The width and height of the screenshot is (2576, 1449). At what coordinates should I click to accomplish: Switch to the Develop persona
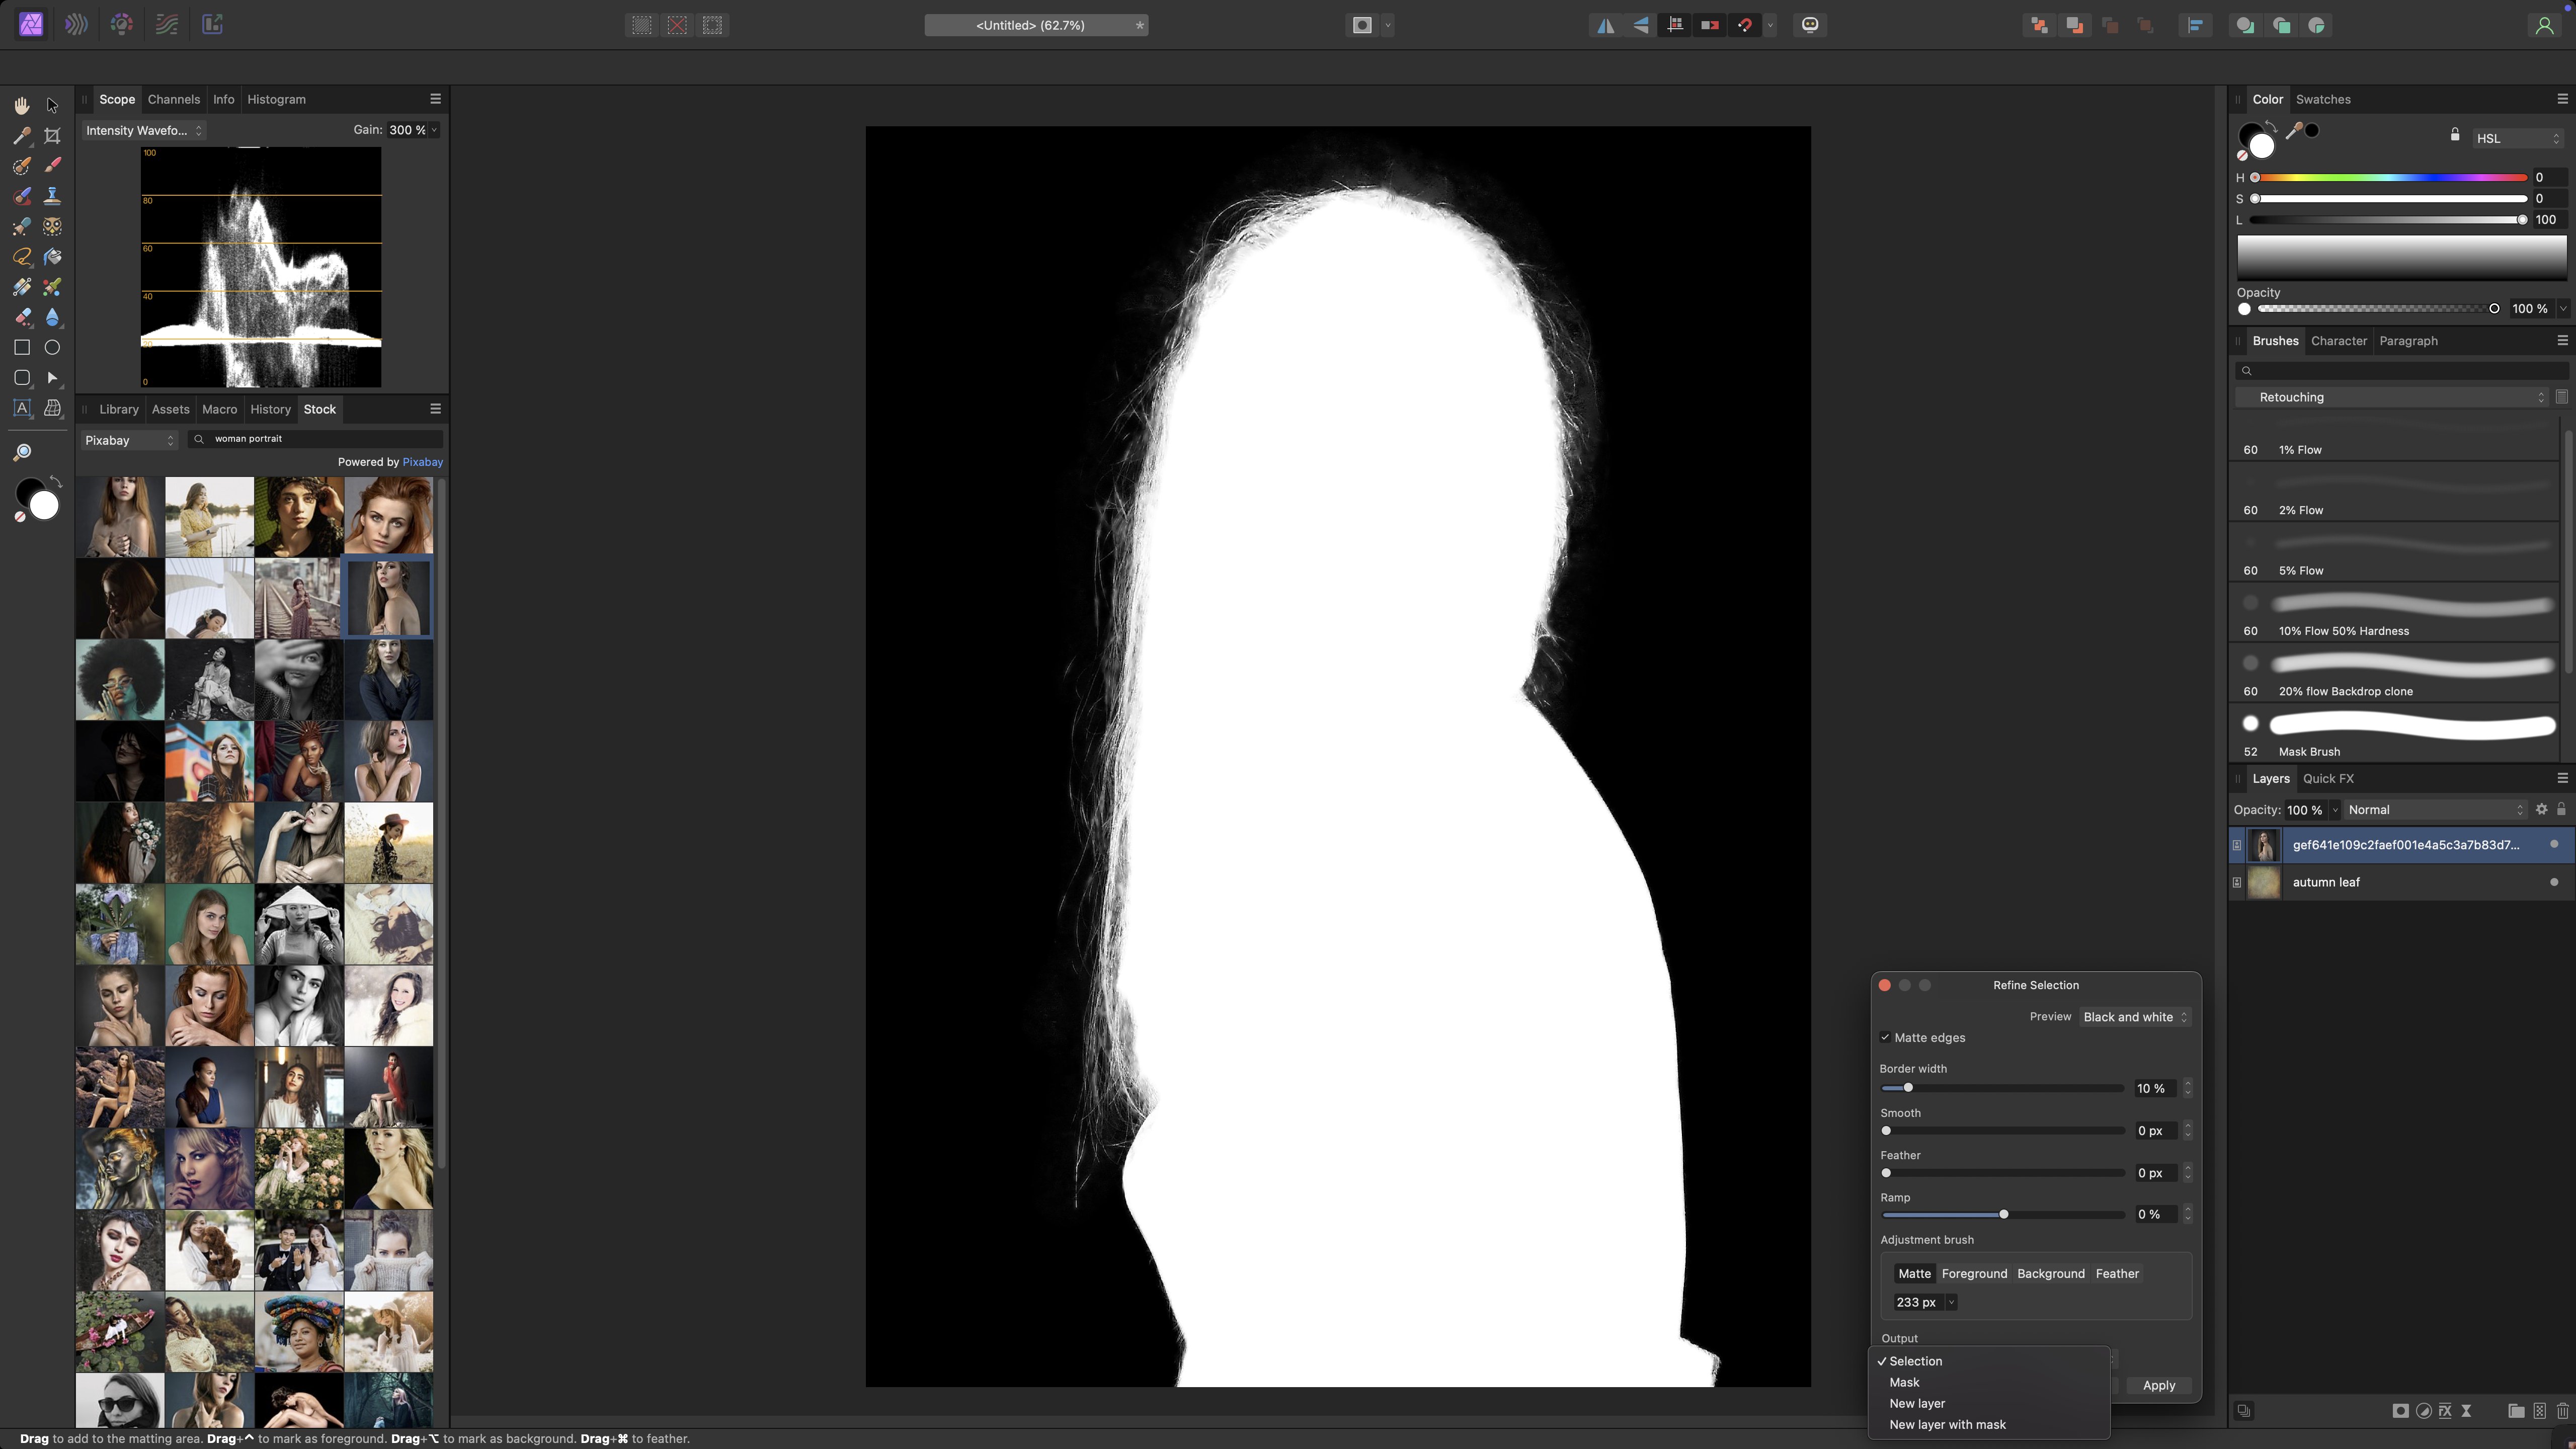tap(122, 24)
